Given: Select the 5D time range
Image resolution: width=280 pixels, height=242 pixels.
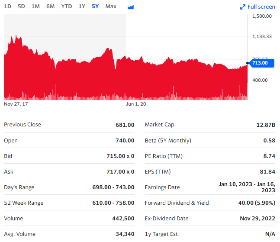Looking at the screenshot, I should click(21, 6).
